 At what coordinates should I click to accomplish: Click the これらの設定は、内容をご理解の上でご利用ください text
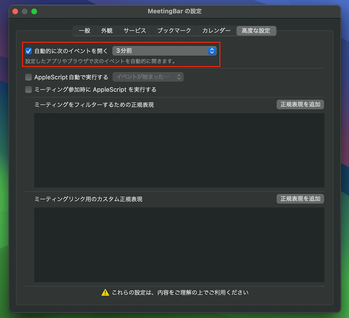180,292
